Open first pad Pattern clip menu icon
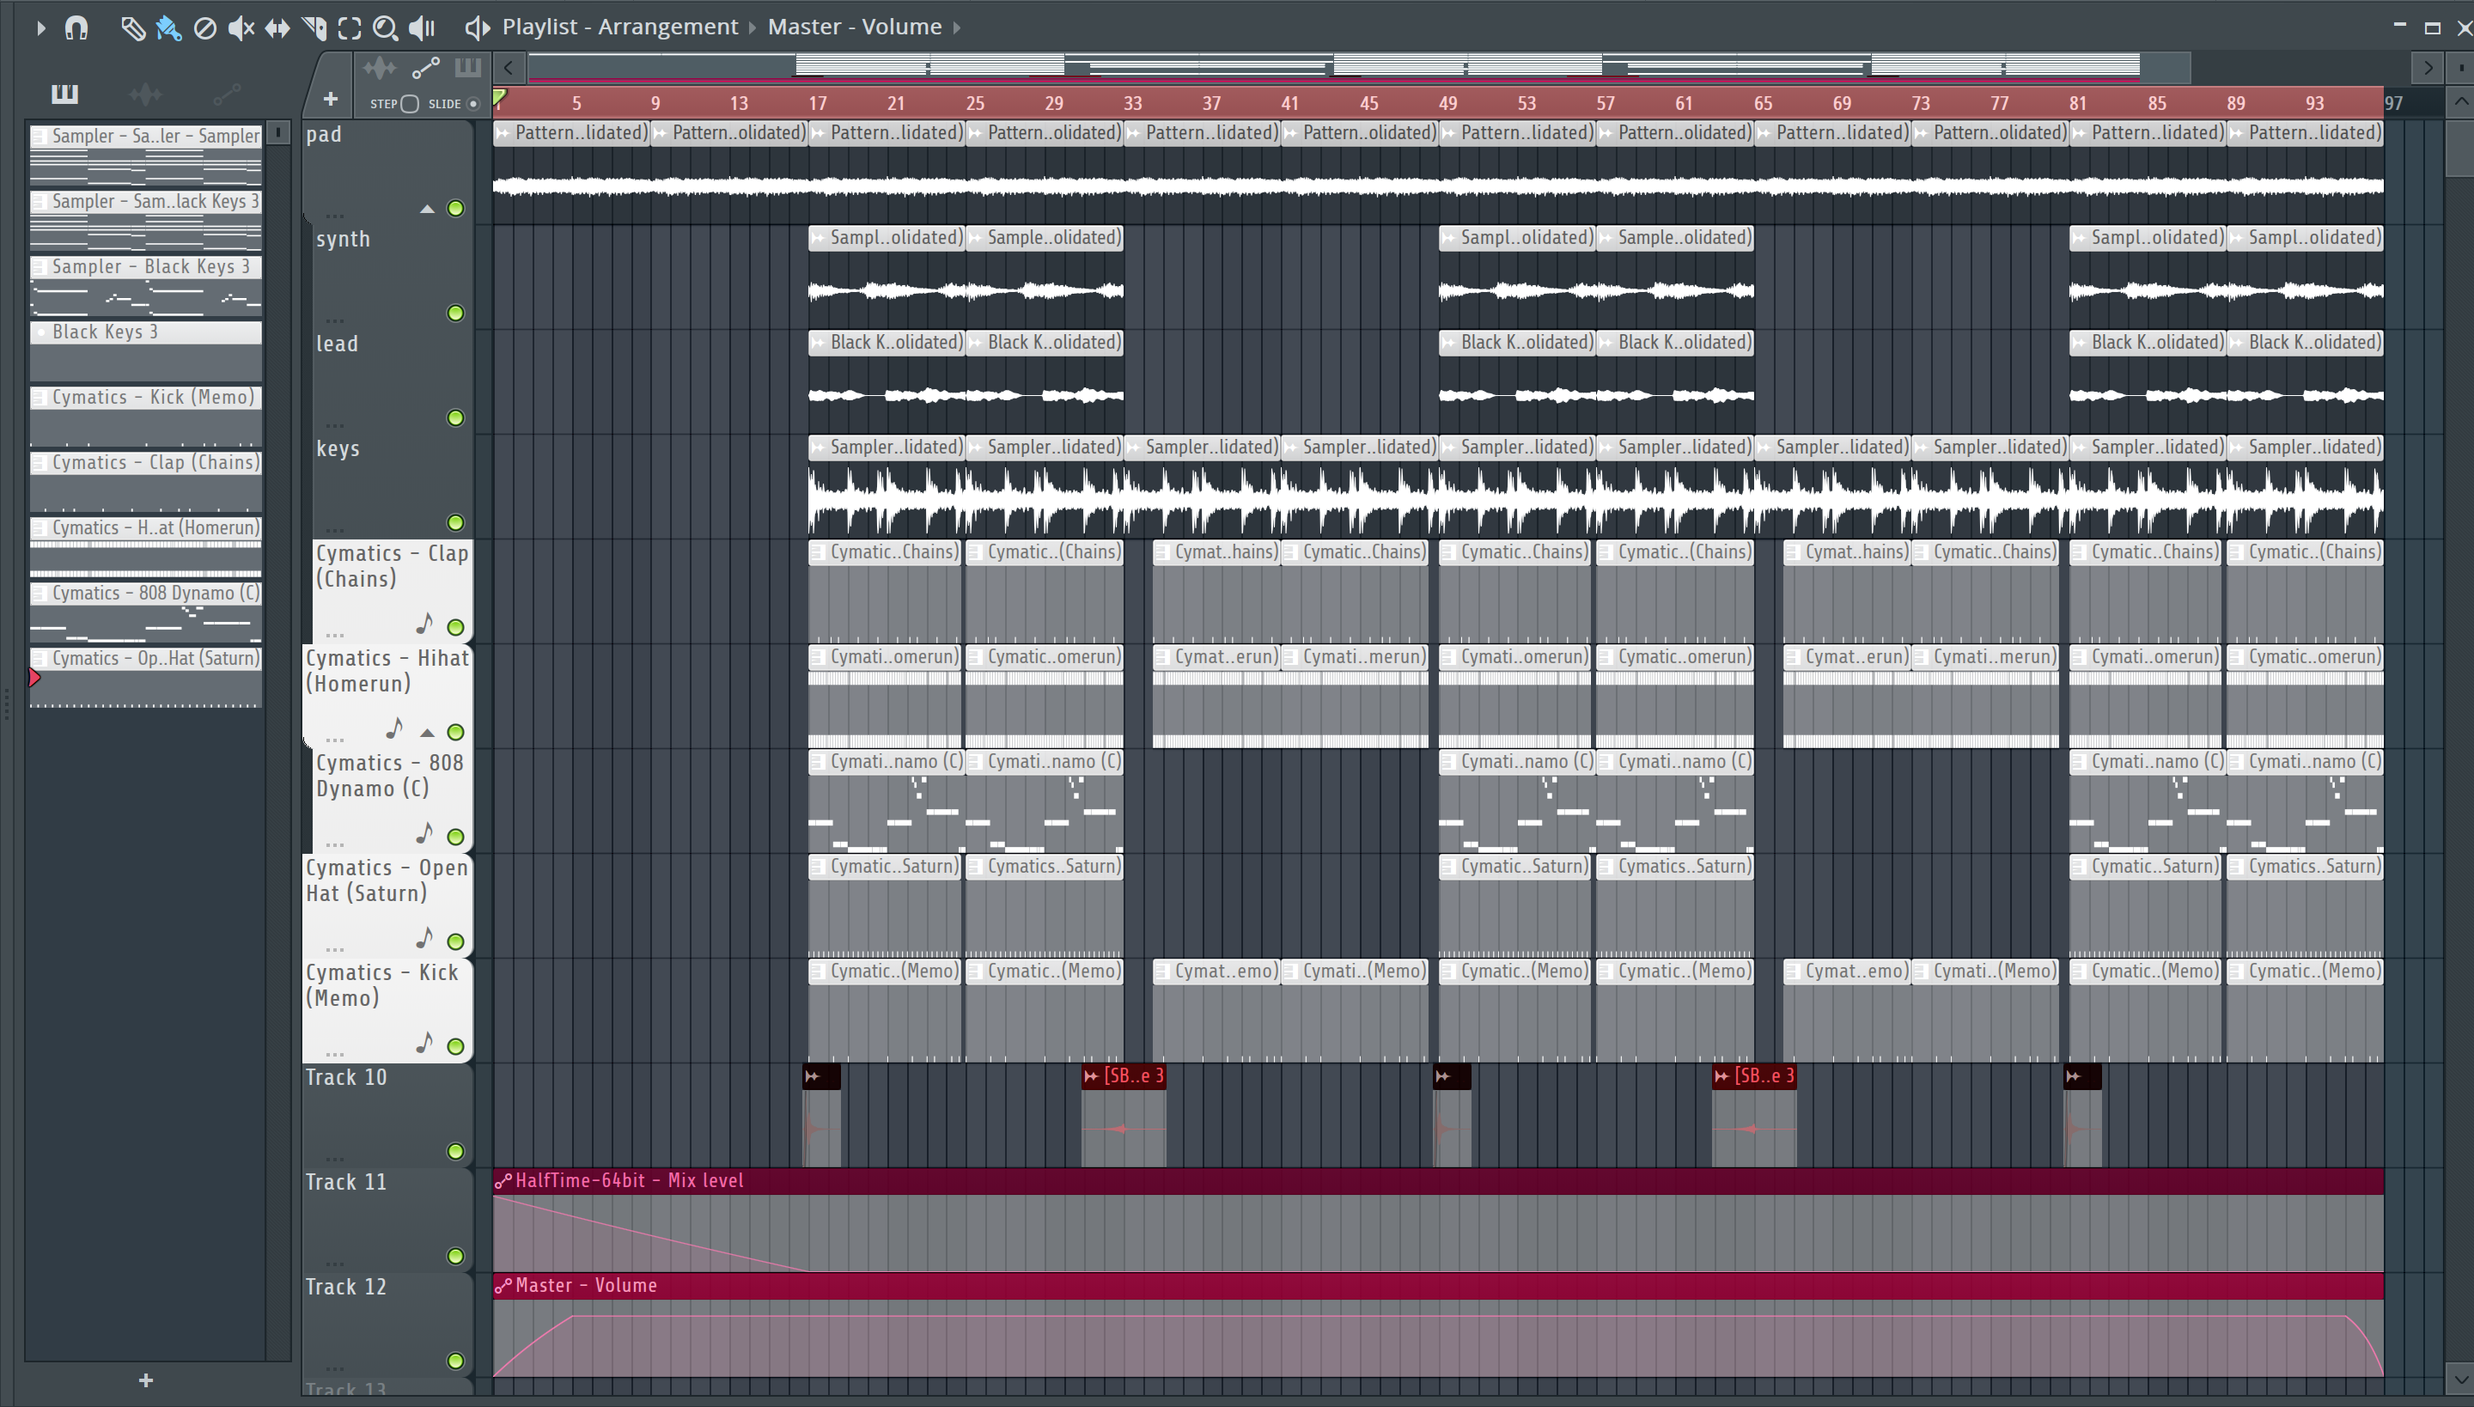This screenshot has height=1407, width=2474. [503, 133]
